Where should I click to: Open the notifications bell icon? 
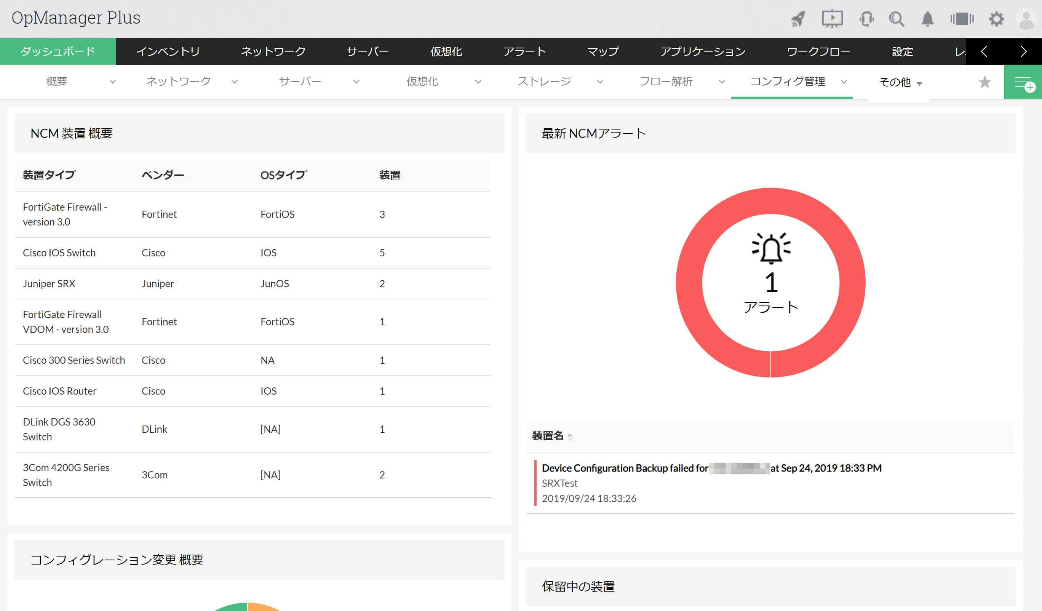pyautogui.click(x=927, y=19)
